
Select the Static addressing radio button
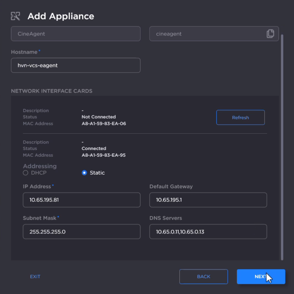84,173
